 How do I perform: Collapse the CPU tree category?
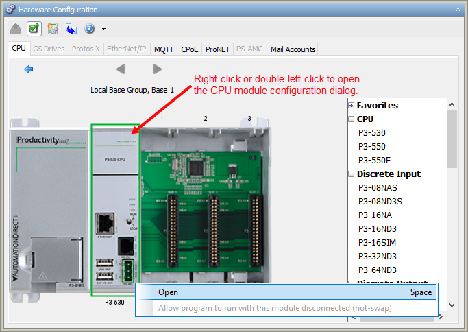coord(352,119)
